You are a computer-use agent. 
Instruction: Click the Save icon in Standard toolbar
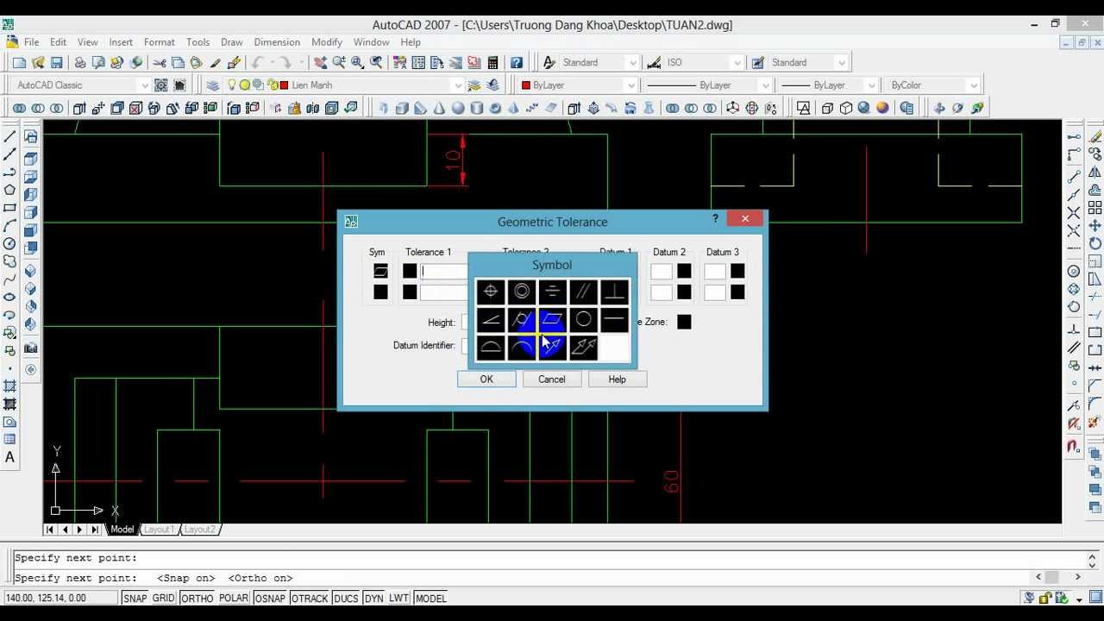56,62
